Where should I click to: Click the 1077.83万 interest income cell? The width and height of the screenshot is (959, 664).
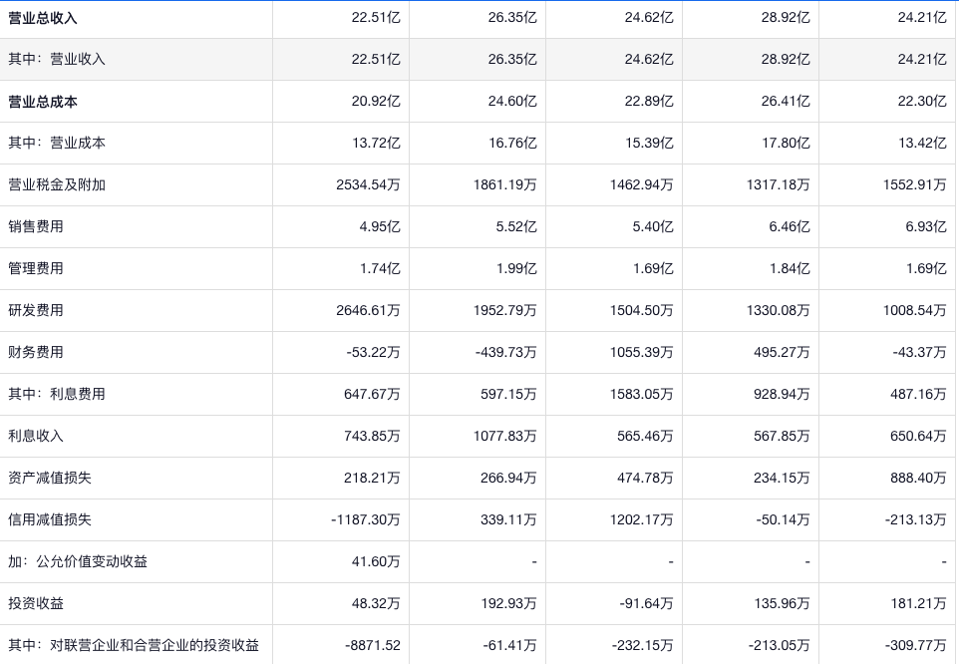(x=504, y=437)
